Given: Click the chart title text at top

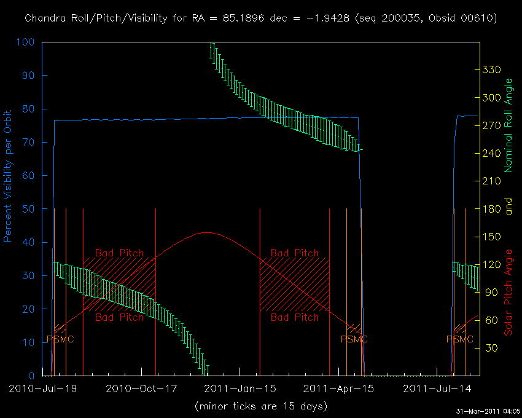Looking at the screenshot, I should [261, 18].
